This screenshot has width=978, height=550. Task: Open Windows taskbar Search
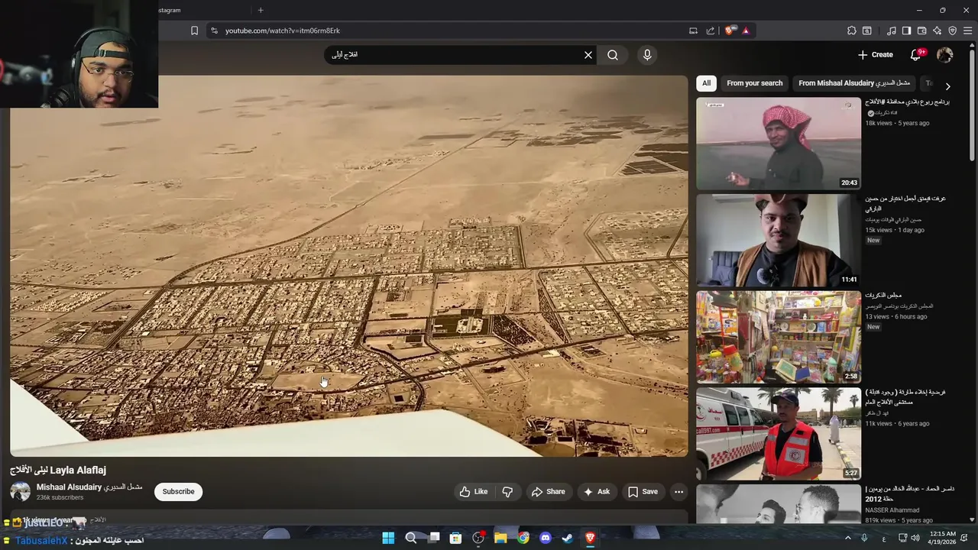tap(411, 538)
